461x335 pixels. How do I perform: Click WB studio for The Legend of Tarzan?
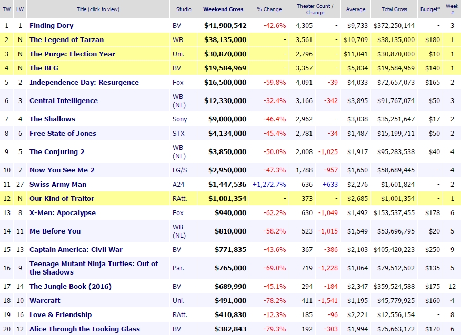pos(178,39)
